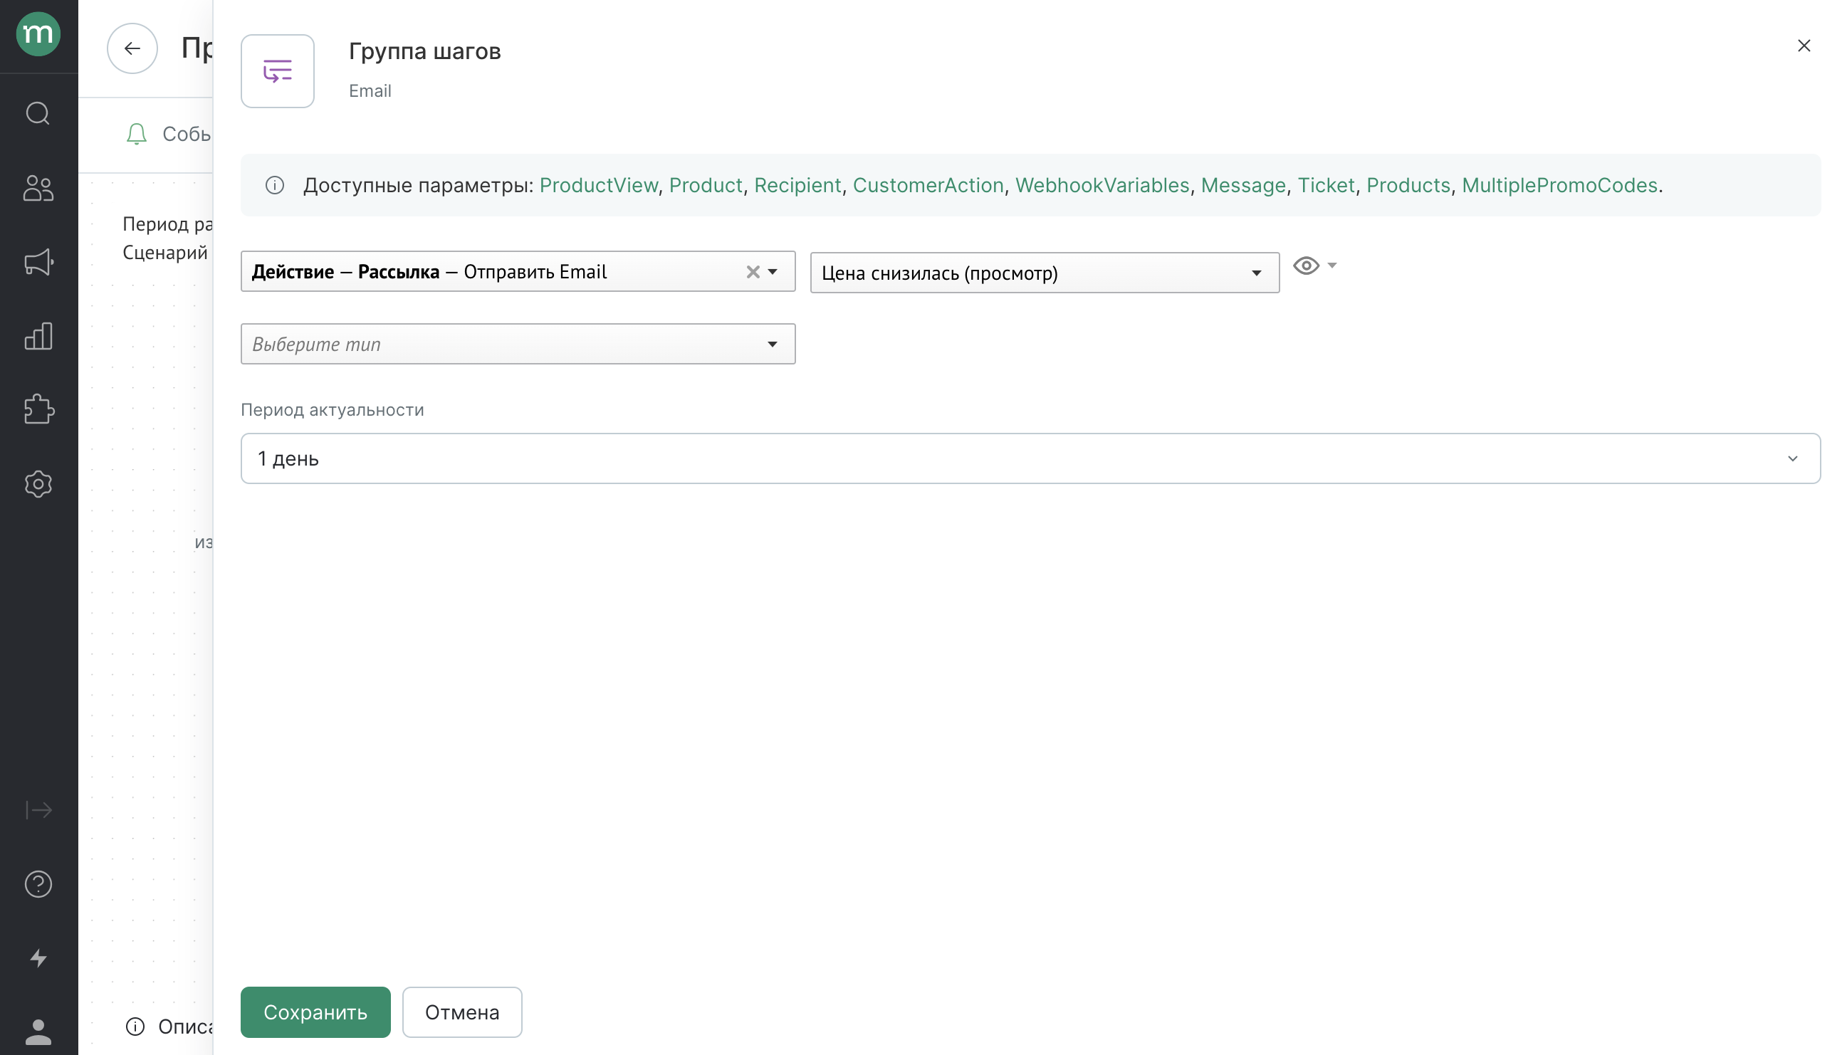This screenshot has width=1847, height=1055.
Task: Open the reports bar chart icon
Action: [38, 336]
